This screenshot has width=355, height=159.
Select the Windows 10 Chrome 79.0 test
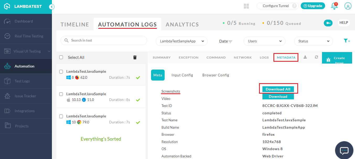(101, 119)
